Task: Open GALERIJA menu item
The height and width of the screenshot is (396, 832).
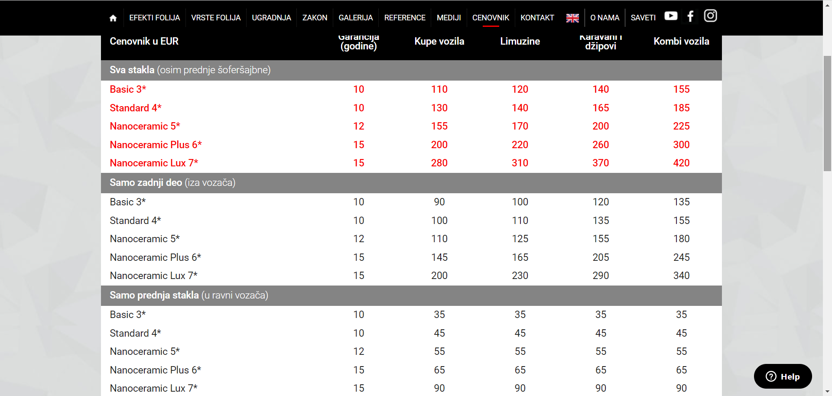Action: click(355, 18)
